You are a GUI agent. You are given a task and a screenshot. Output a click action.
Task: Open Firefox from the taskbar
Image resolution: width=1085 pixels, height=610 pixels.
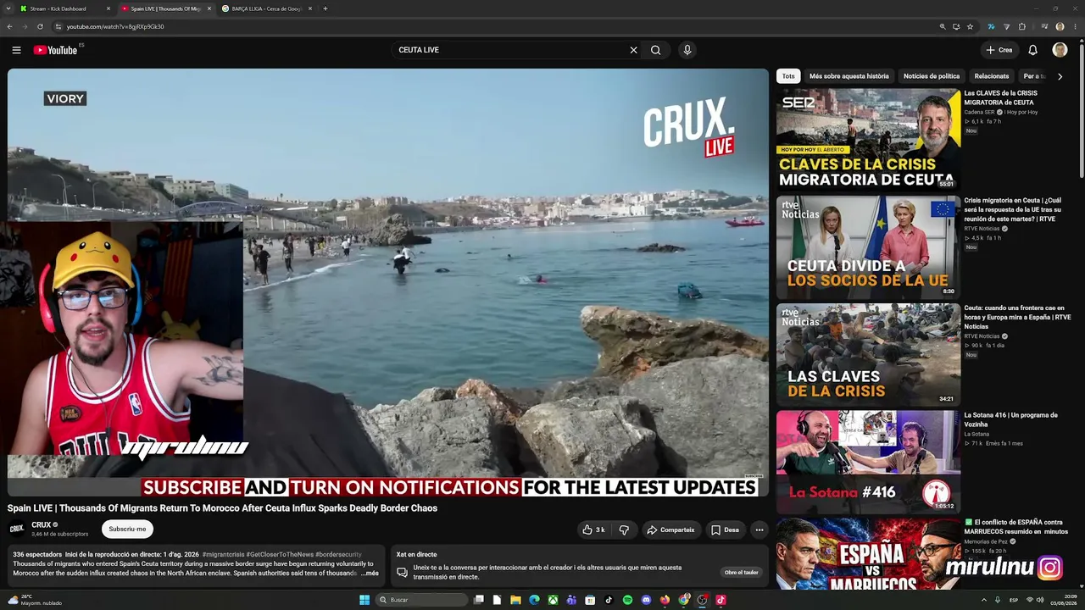point(665,600)
